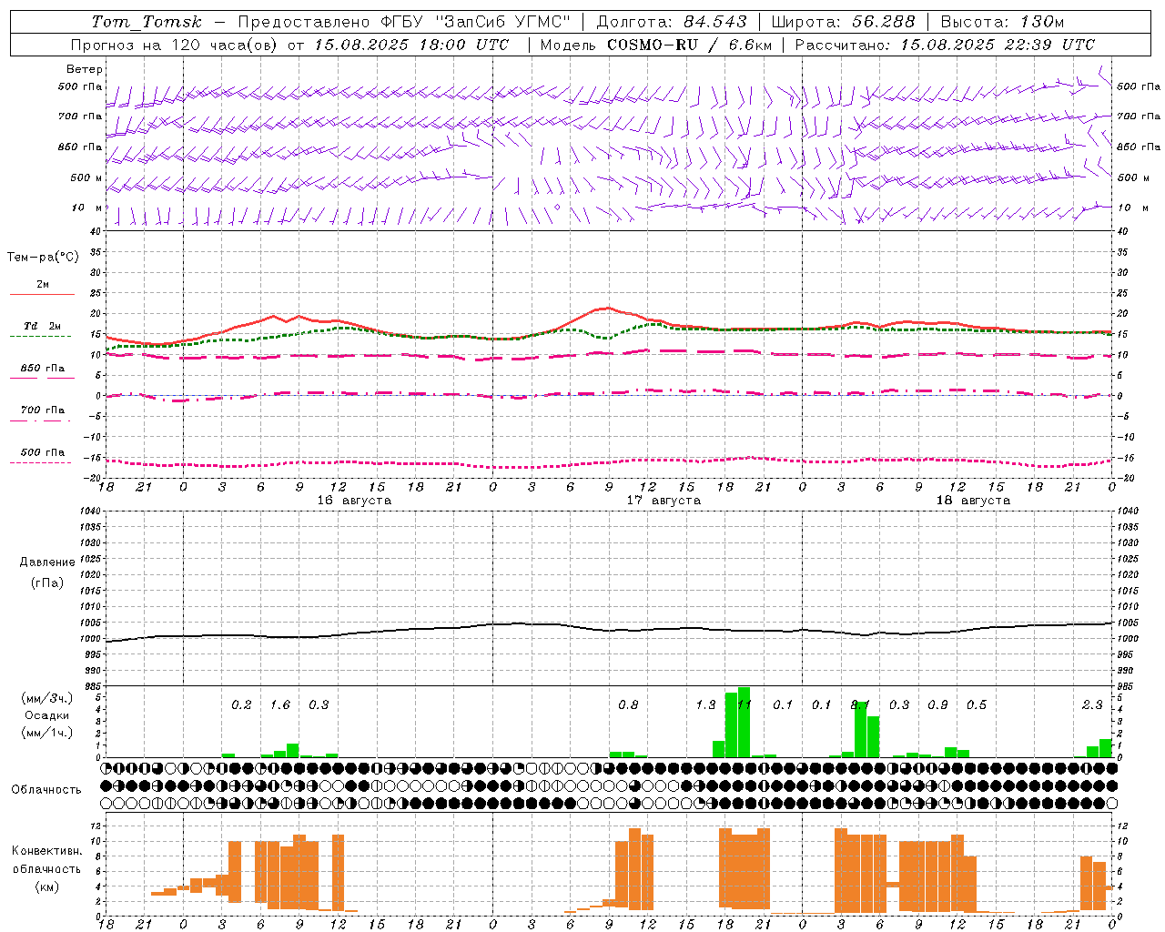This screenshot has height=932, width=1165.
Task: Click the model name COSMO-RU / 6.6км
Action: coord(690,45)
